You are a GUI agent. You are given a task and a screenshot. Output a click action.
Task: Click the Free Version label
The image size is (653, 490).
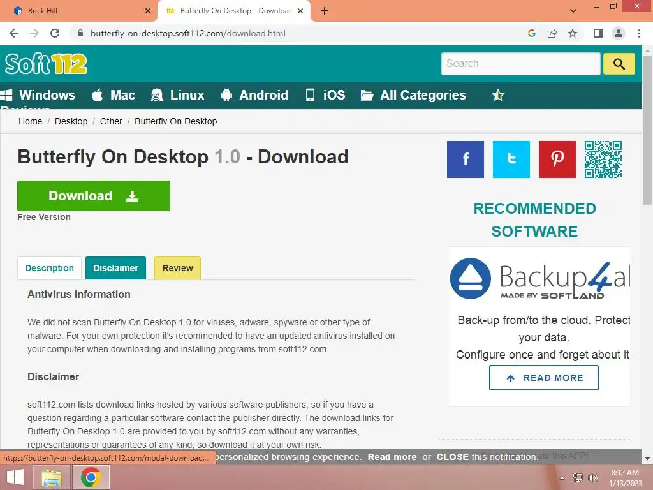coord(44,217)
